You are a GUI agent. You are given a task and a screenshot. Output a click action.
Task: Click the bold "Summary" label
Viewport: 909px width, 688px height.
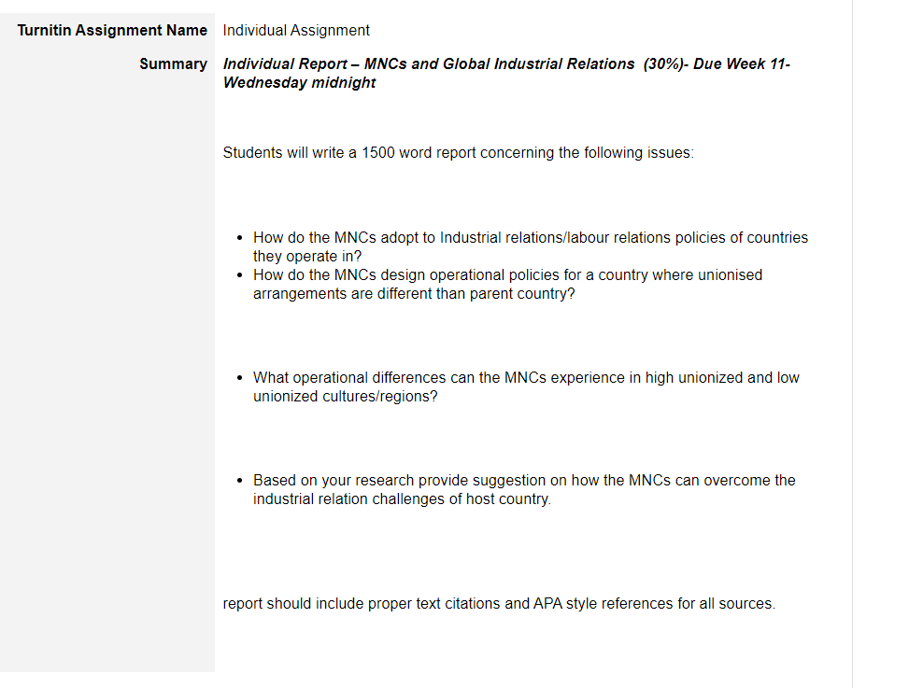click(x=173, y=63)
